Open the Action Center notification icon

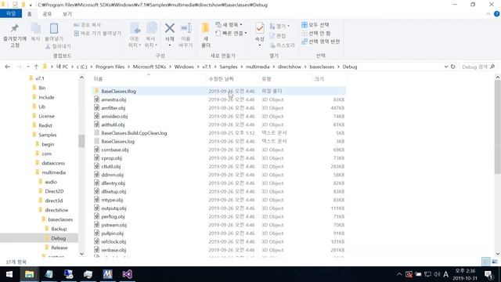pyautogui.click(x=488, y=274)
